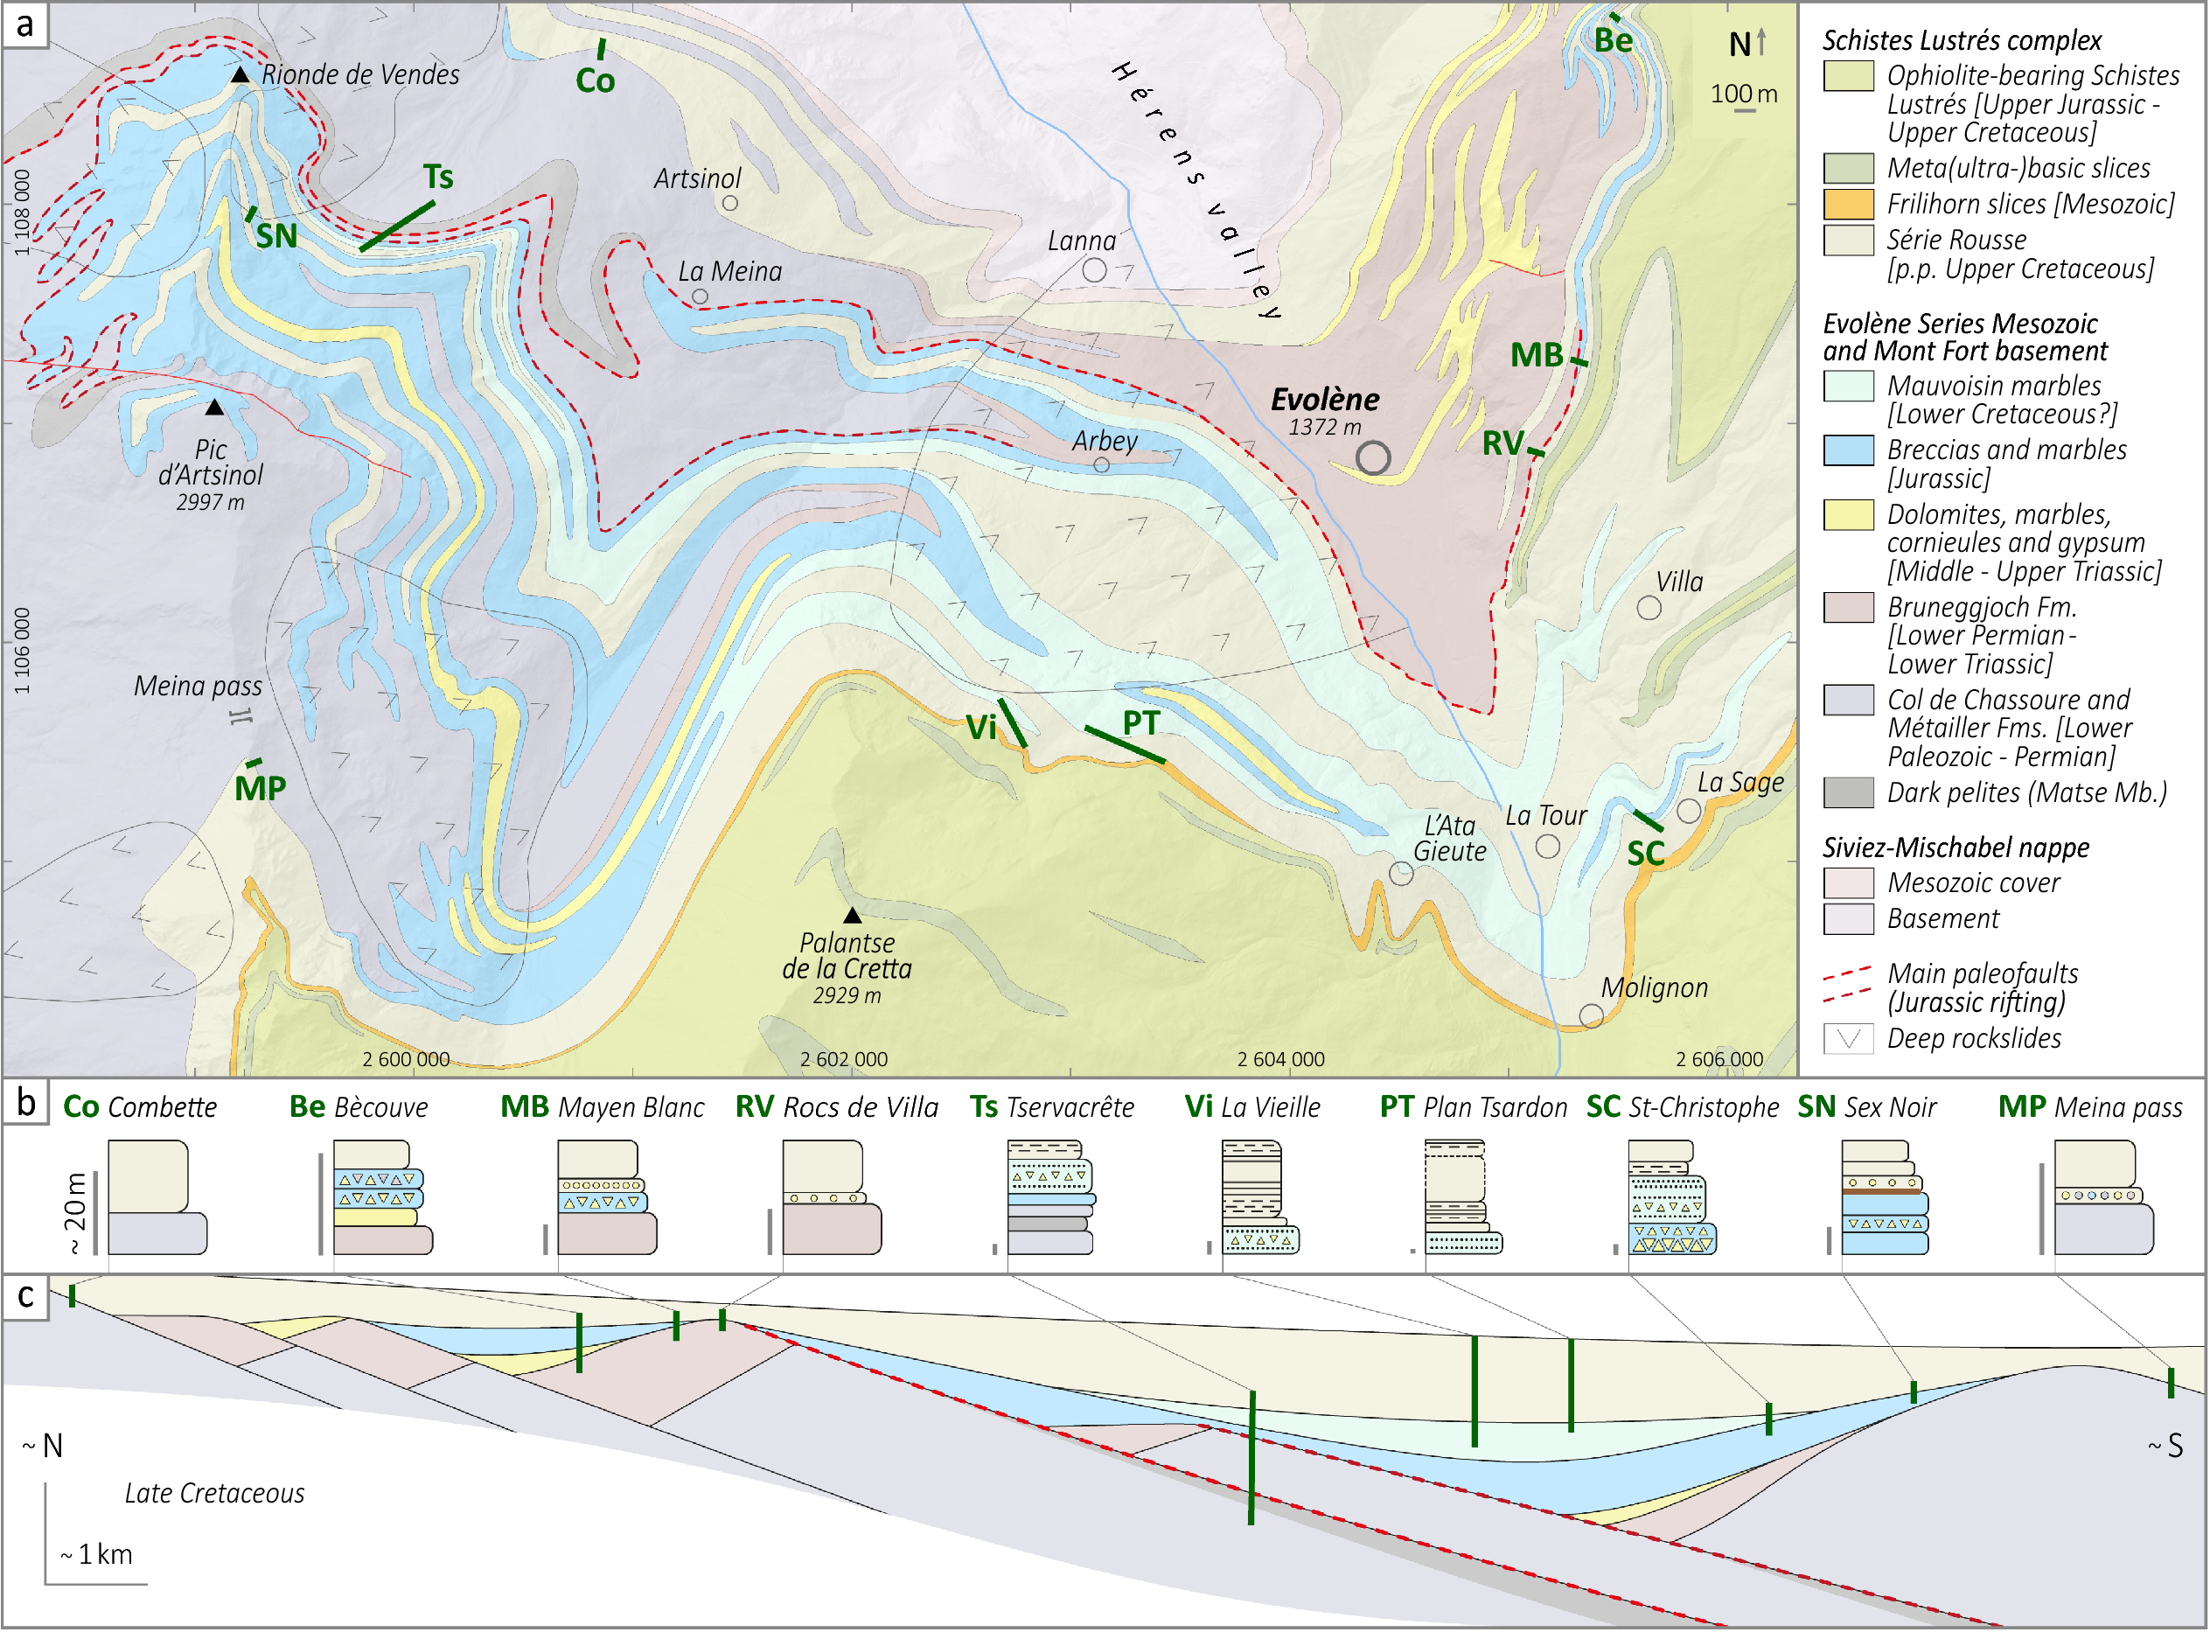Click the Meta(ultra-)basic slices legend swatch
This screenshot has height=1632, width=2210.
point(1849,168)
